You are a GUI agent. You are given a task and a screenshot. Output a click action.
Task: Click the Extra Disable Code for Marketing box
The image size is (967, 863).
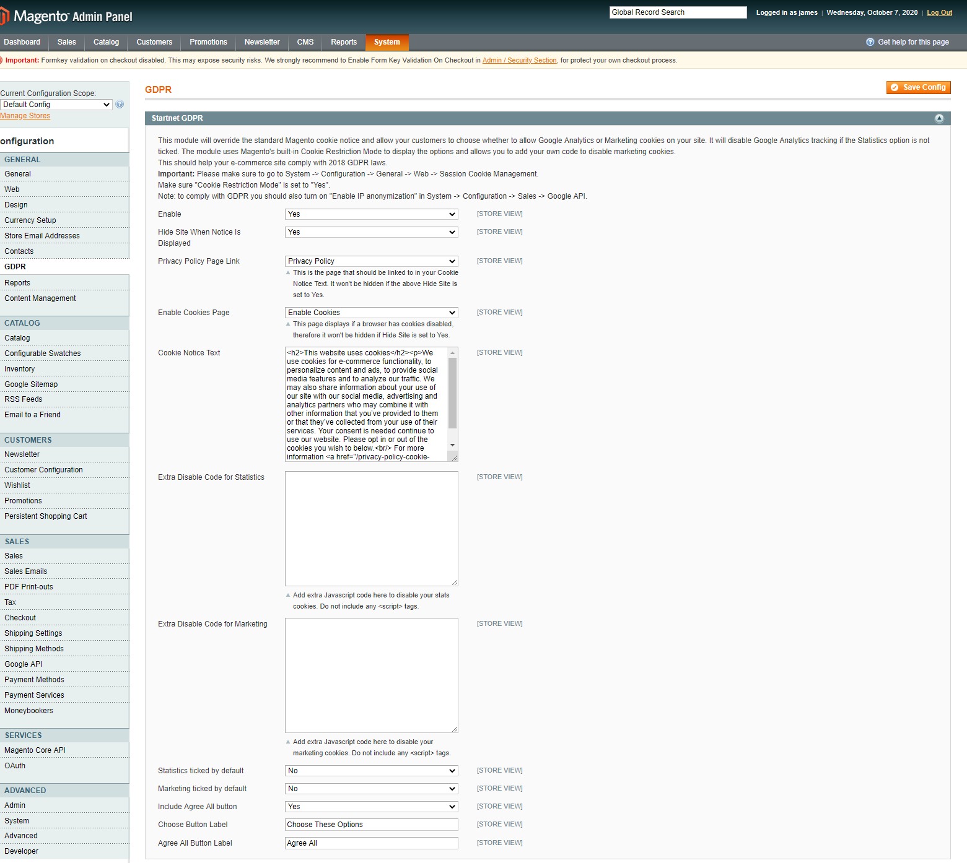(372, 675)
